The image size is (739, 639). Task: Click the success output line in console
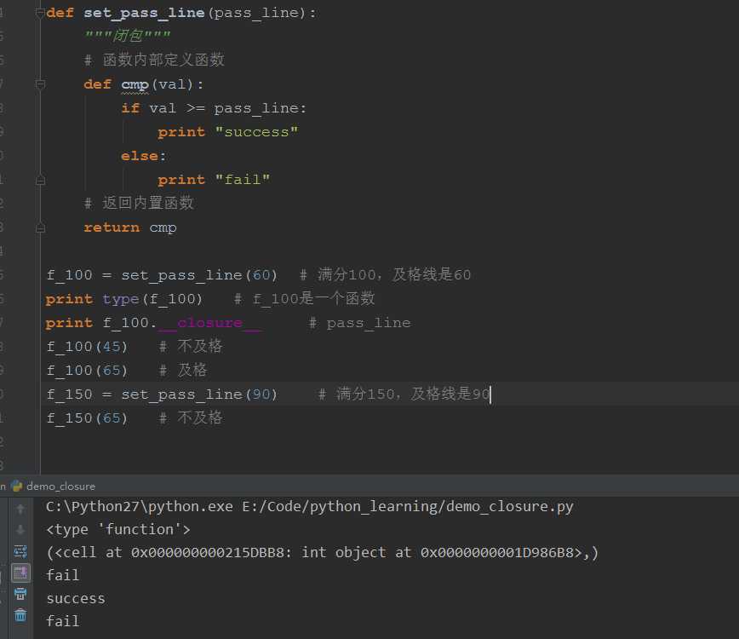pyautogui.click(x=76, y=598)
